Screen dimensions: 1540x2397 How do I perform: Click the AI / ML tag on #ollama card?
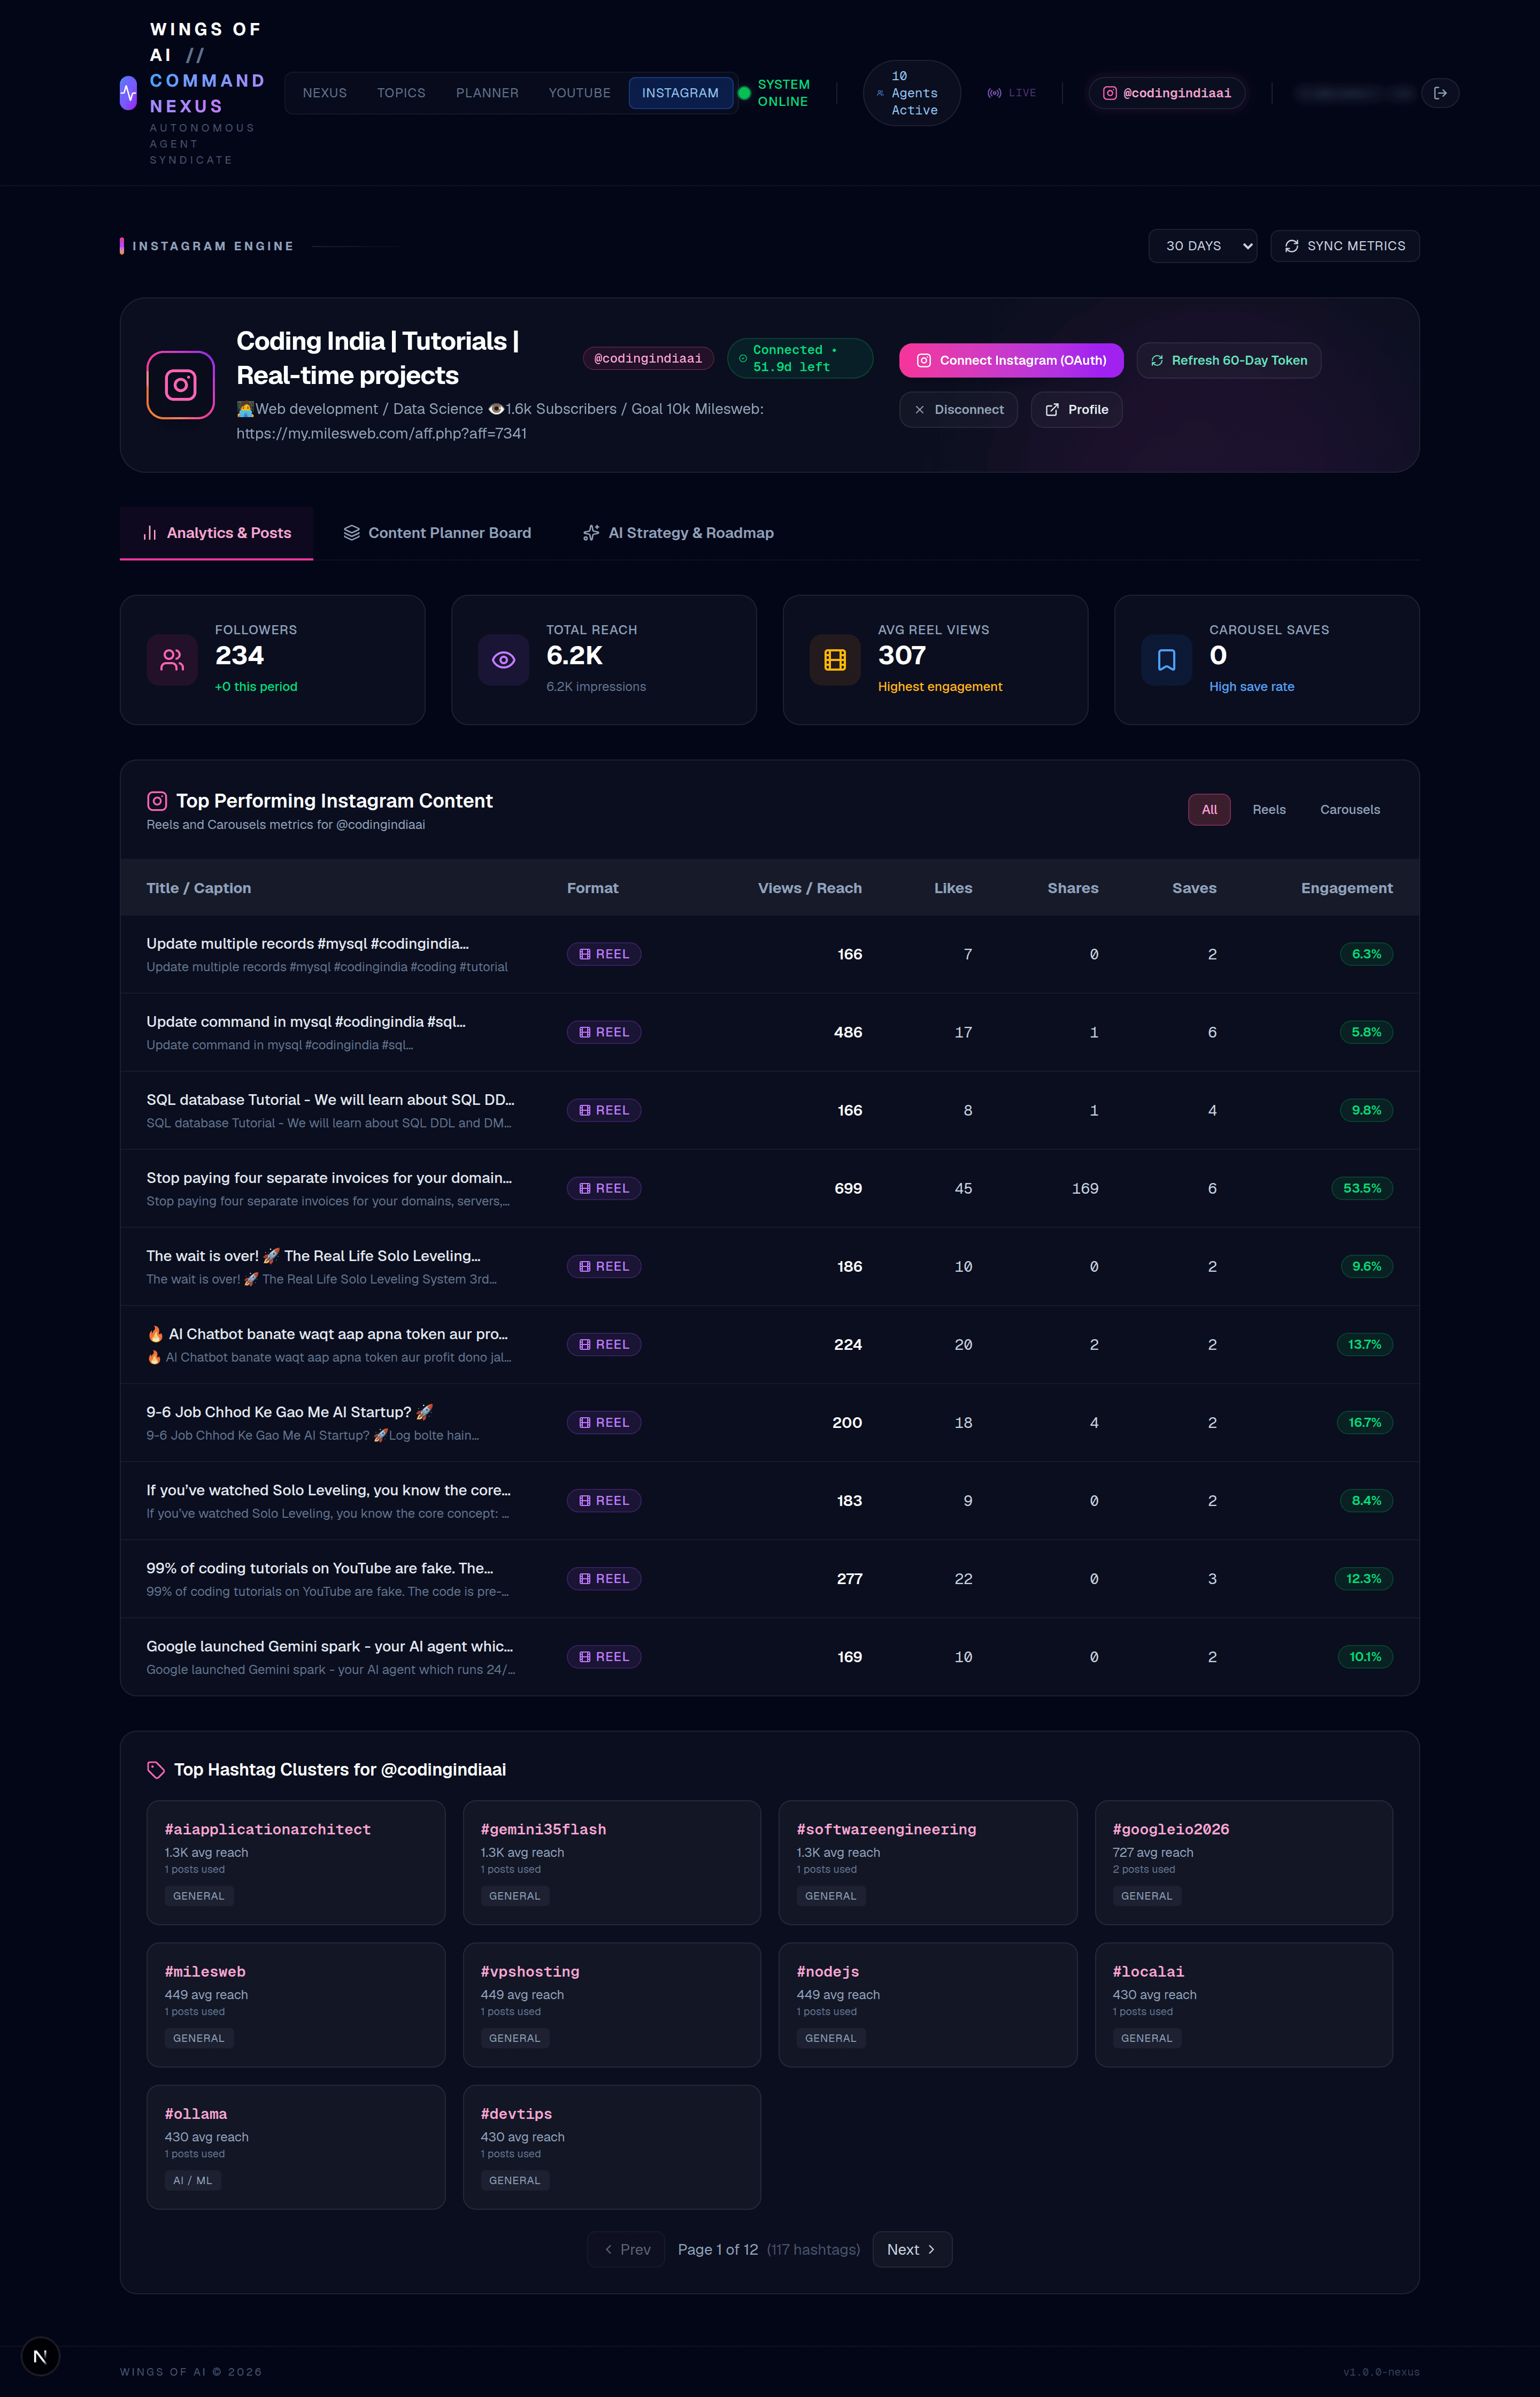[x=192, y=2181]
